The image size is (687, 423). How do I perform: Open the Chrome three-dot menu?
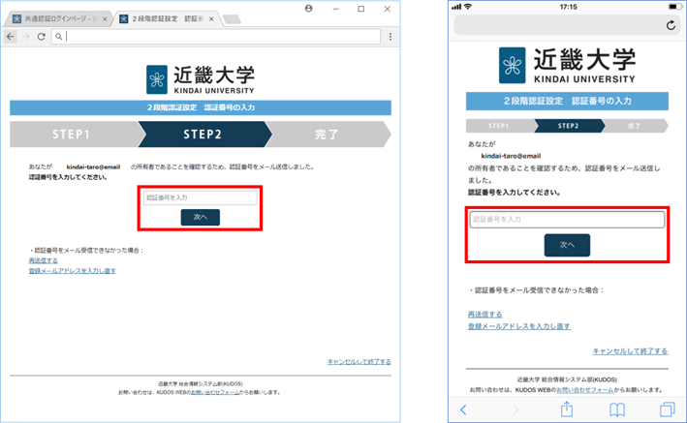[x=390, y=37]
